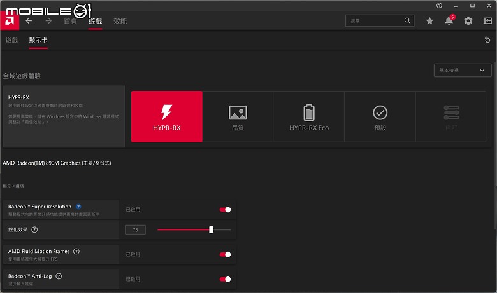Click the sharpening slider handle
The height and width of the screenshot is (293, 497).
click(212, 230)
